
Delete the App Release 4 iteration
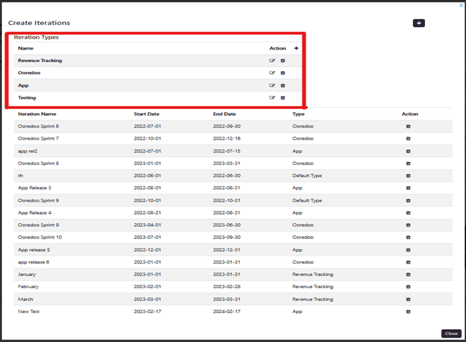pos(408,213)
